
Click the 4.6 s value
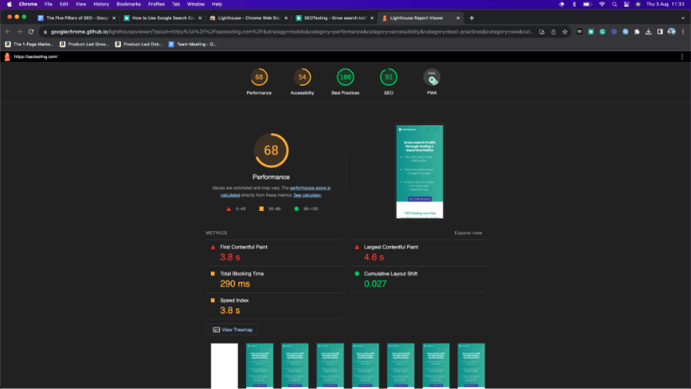click(x=374, y=257)
